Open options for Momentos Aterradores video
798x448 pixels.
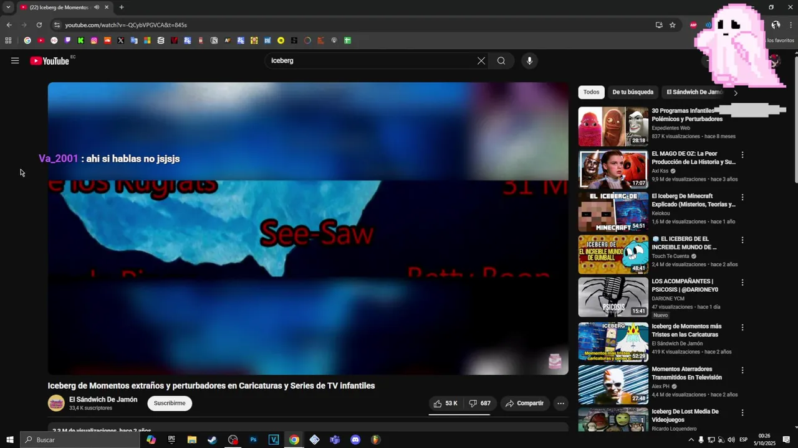pyautogui.click(x=742, y=370)
